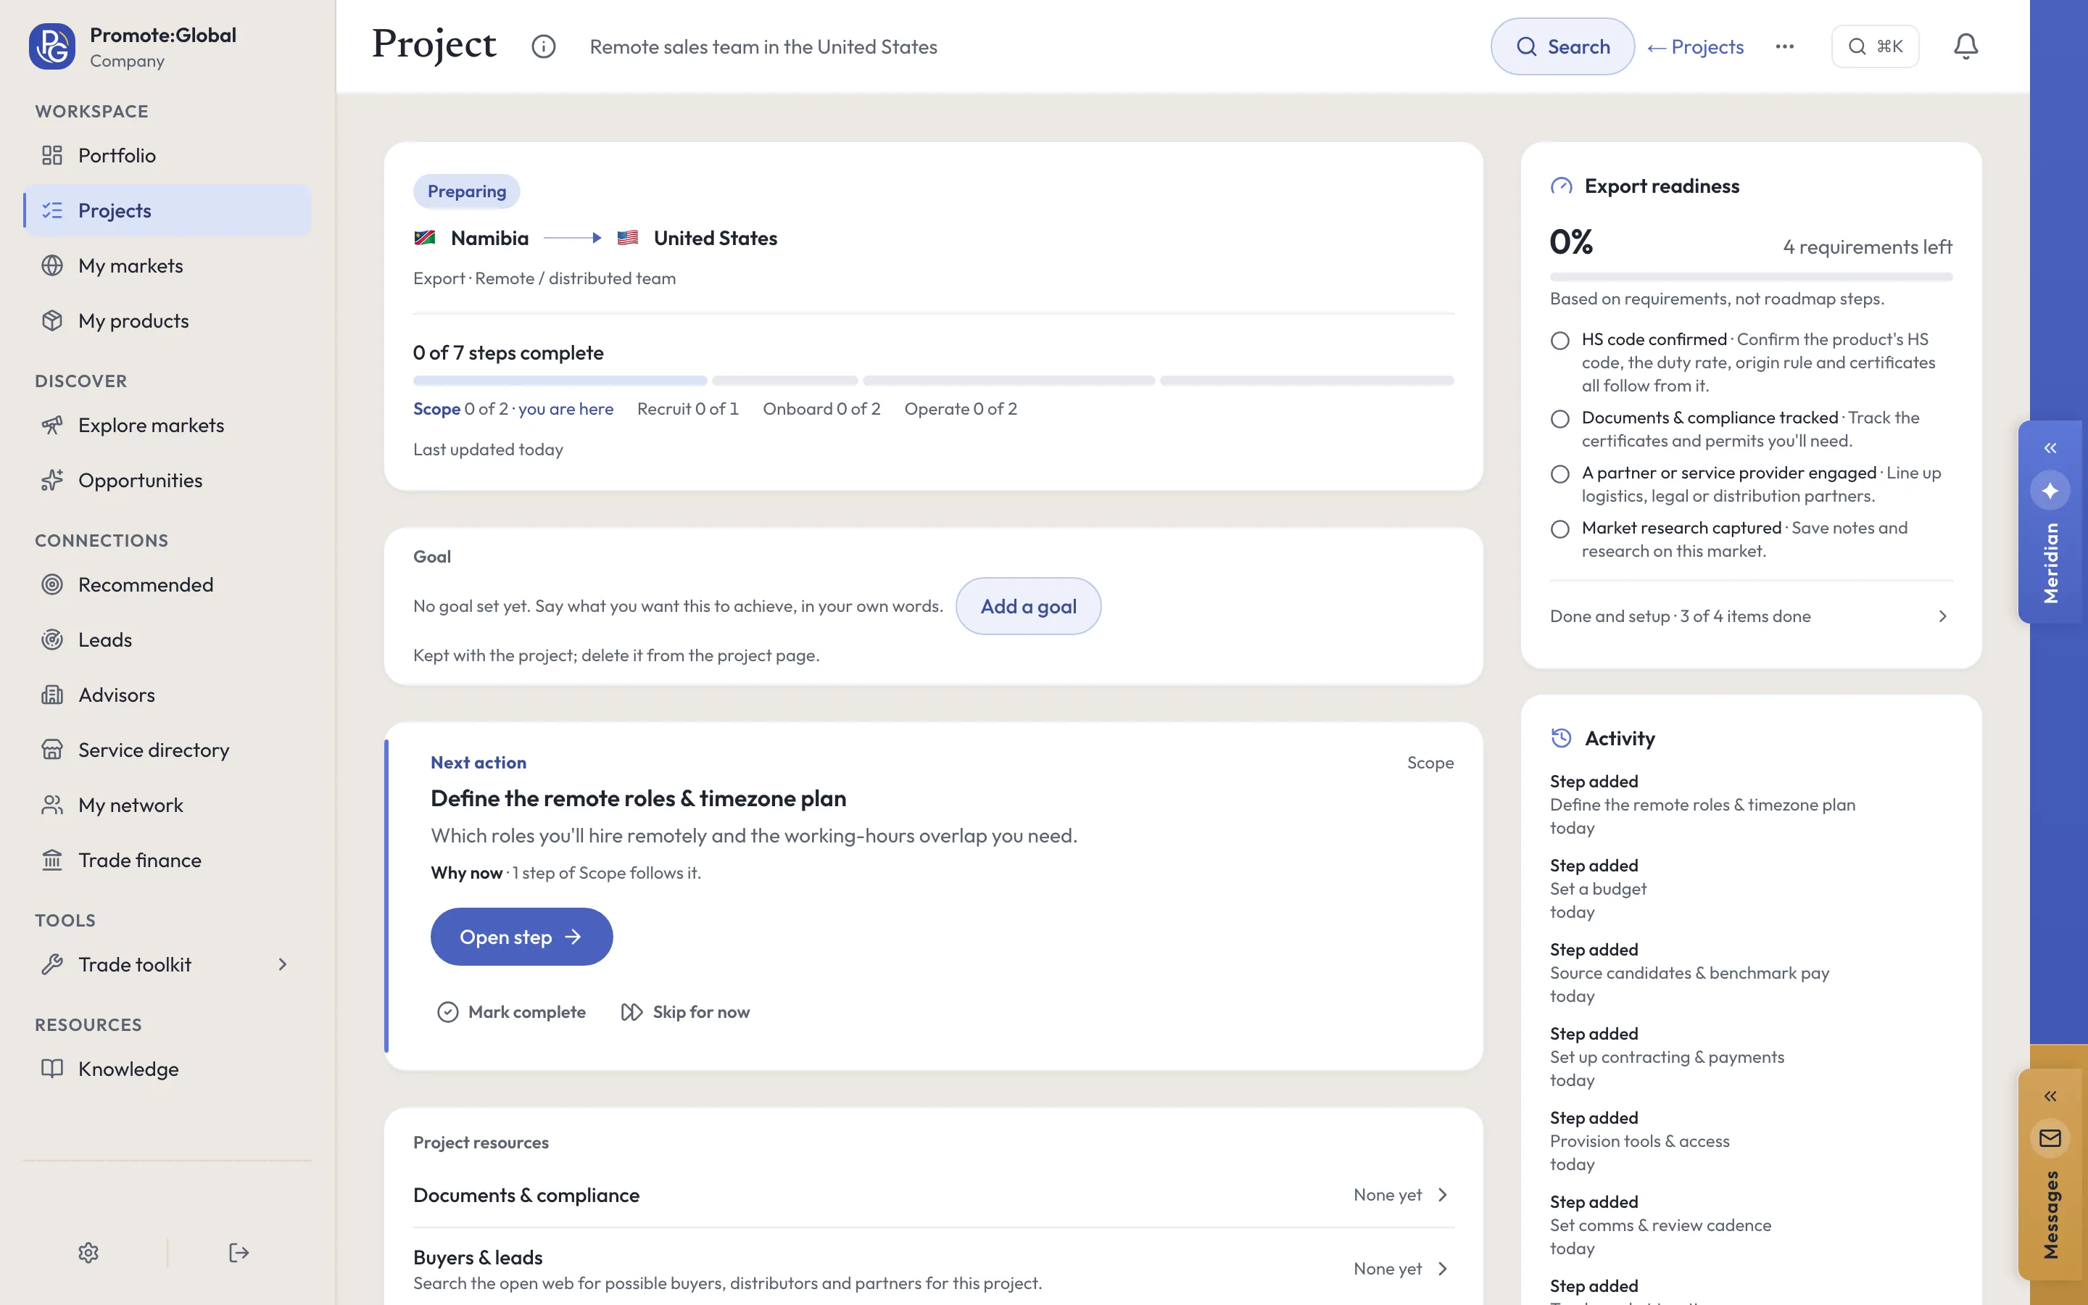Click the Promote:Global company logo
This screenshot has height=1305, width=2088.
51,46
